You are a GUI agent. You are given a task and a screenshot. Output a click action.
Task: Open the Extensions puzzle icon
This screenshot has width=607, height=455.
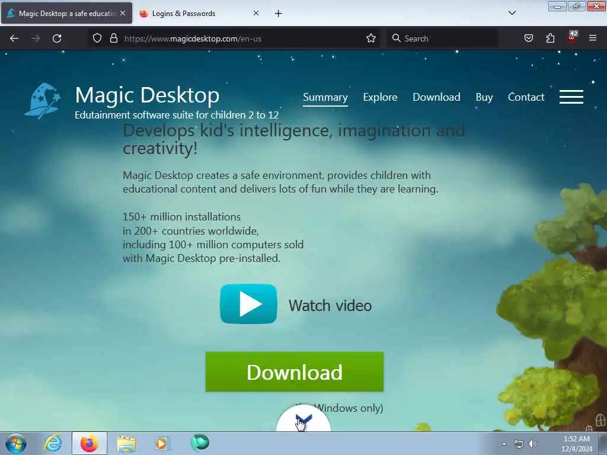click(550, 38)
